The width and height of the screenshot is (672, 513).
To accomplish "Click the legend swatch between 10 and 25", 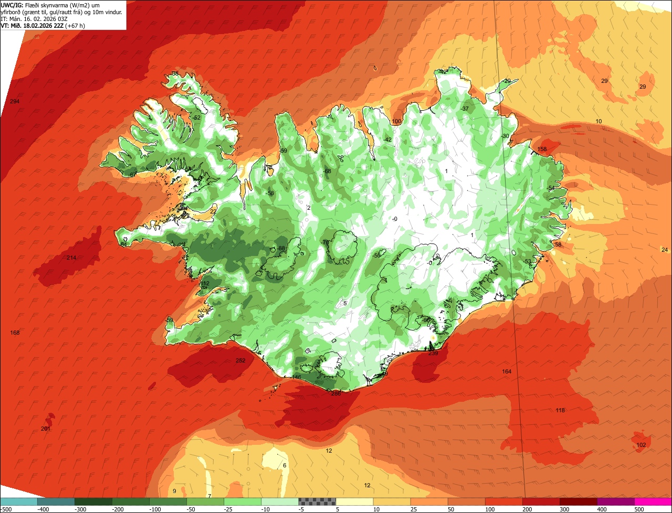I will 392,501.
